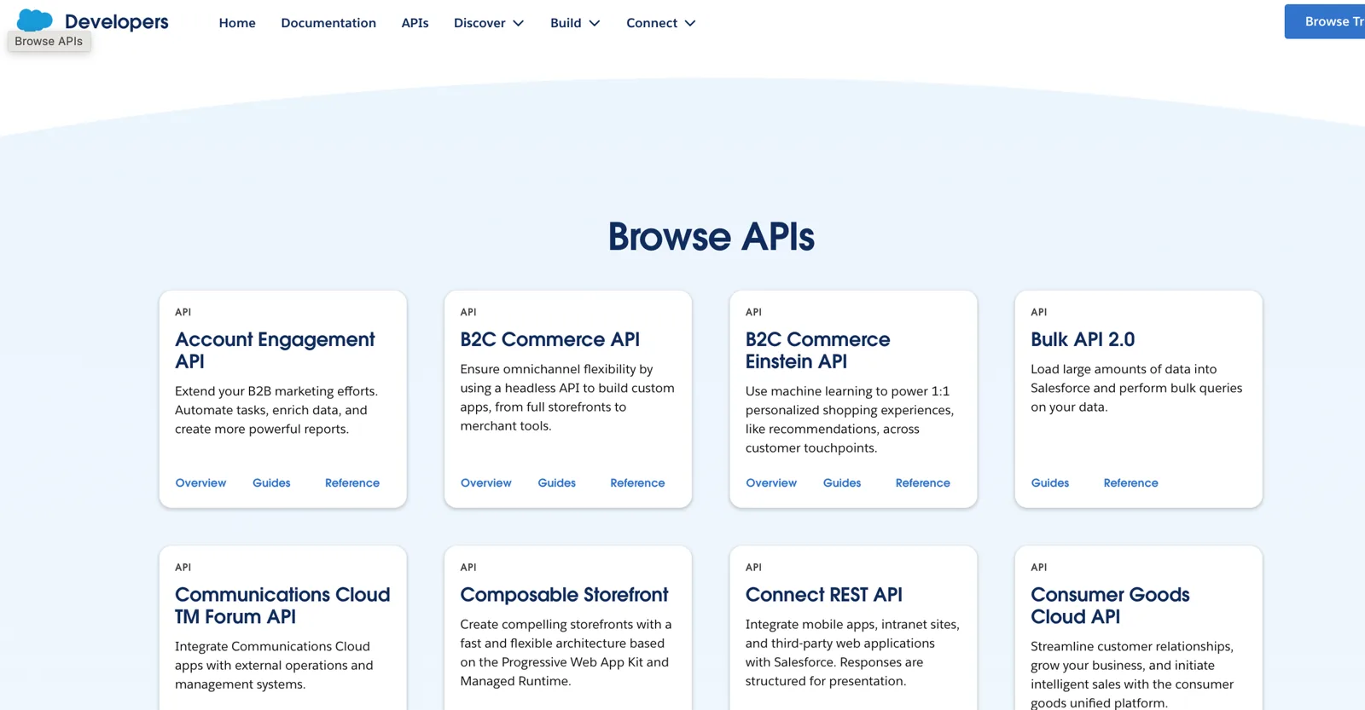Click 'Integrate mobile apps, intranet sites' text
This screenshot has width=1365, height=710.
852,652
